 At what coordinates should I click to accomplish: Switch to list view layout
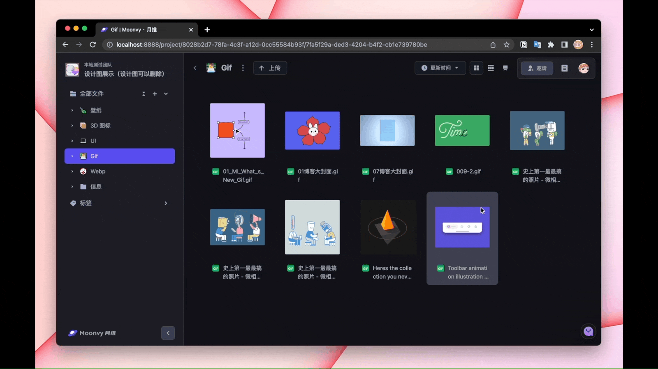(x=491, y=68)
